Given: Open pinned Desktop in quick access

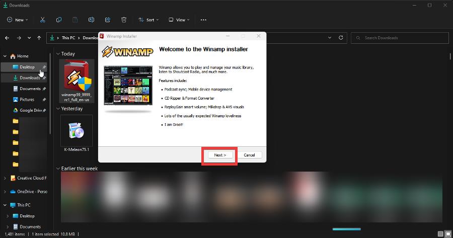Looking at the screenshot, I should coord(24,67).
